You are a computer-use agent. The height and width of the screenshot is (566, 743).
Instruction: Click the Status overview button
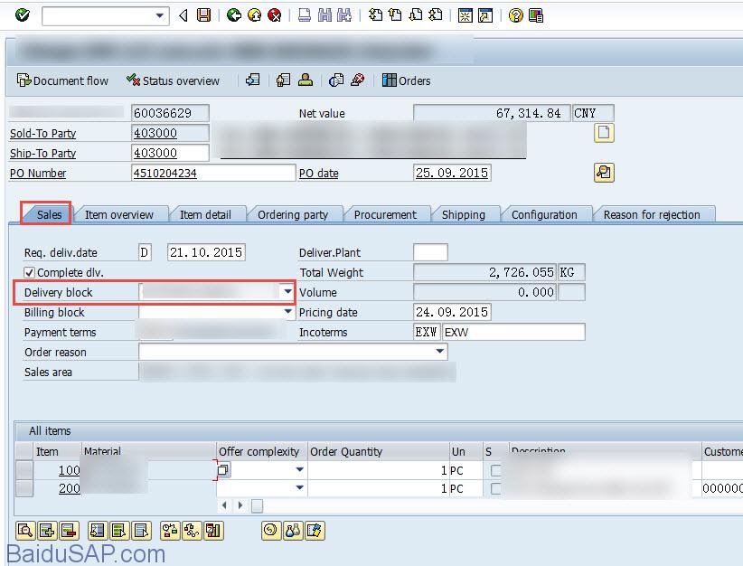click(x=174, y=80)
